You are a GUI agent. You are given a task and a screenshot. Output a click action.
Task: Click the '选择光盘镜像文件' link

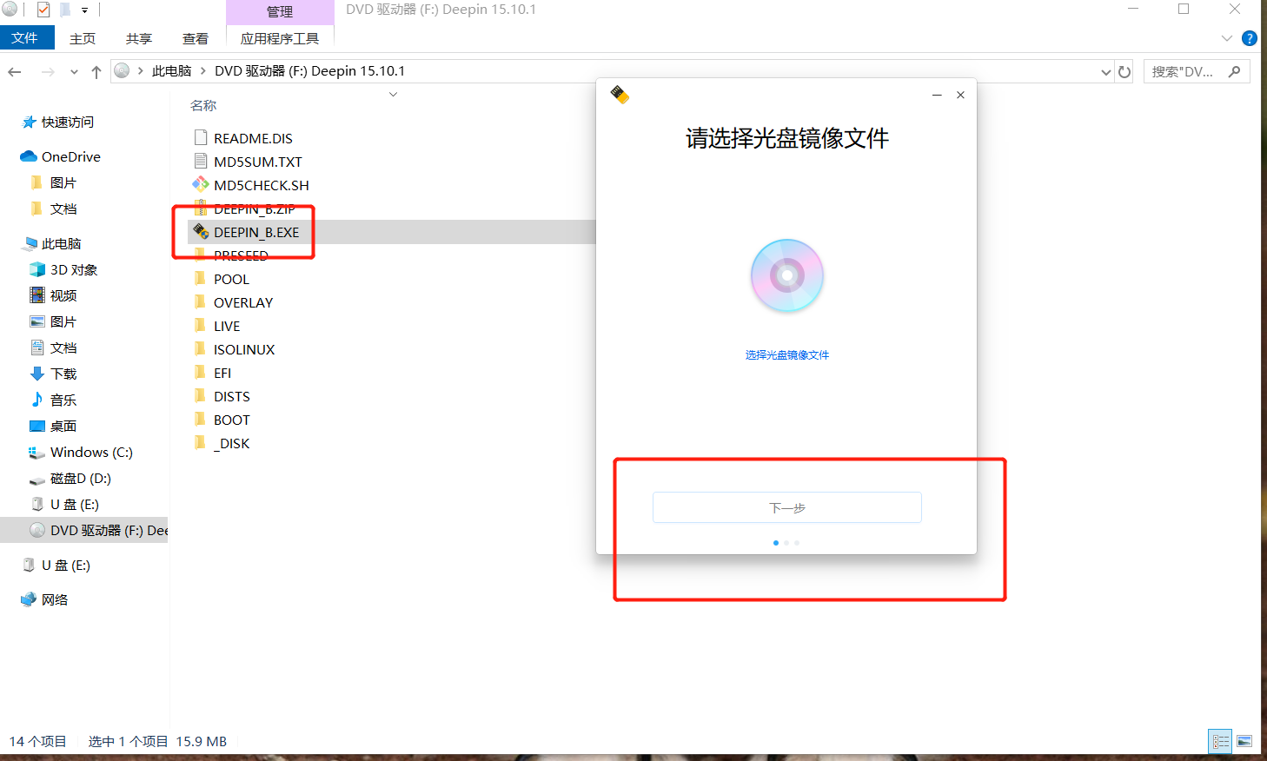pos(787,354)
